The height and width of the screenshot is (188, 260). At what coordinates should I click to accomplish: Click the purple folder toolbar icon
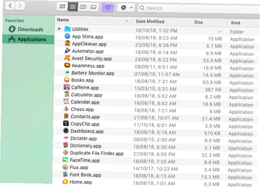pyautogui.click(x=108, y=8)
